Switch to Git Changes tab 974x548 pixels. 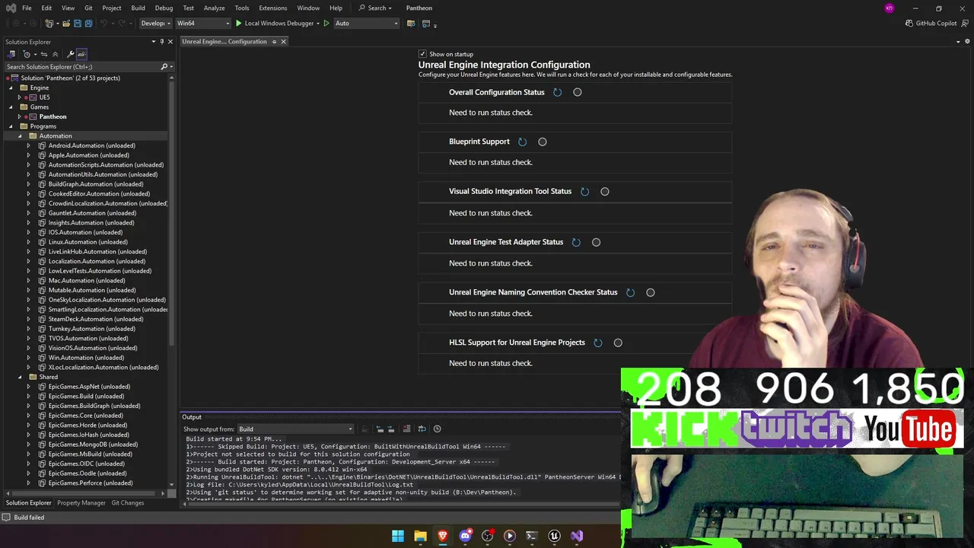[x=128, y=502]
